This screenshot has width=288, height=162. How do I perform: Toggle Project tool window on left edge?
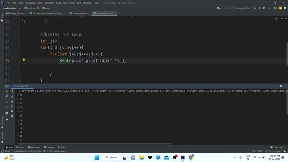2,17
